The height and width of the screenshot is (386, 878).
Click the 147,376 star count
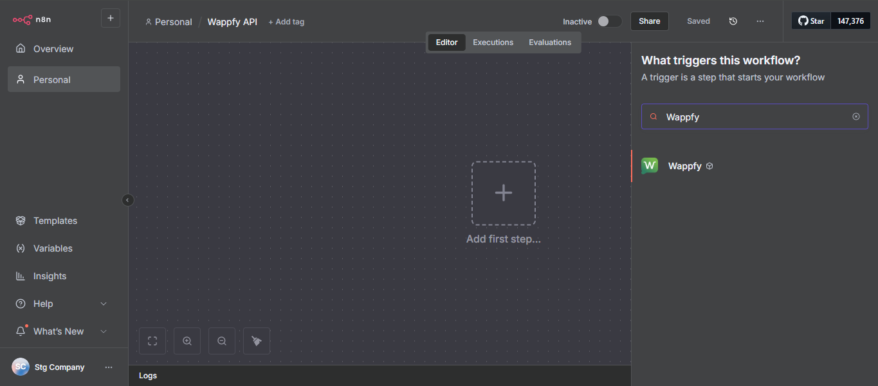tap(850, 21)
